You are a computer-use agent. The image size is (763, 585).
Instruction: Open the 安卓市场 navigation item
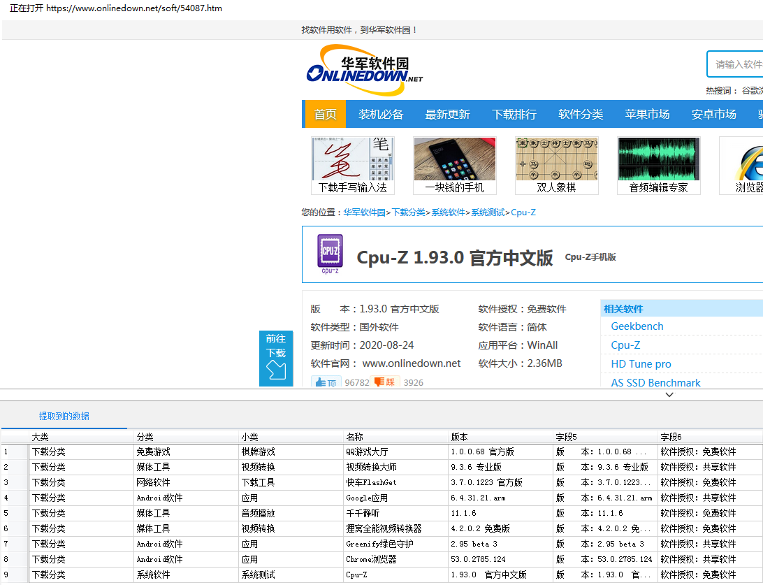click(714, 115)
